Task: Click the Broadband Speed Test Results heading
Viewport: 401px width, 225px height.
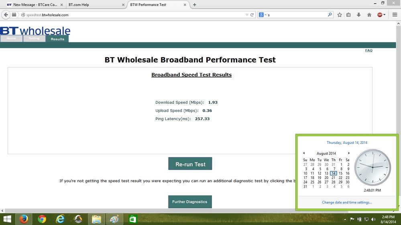Action: [x=191, y=75]
